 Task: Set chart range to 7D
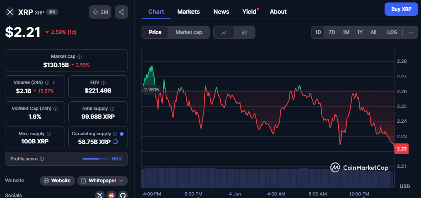(332, 32)
